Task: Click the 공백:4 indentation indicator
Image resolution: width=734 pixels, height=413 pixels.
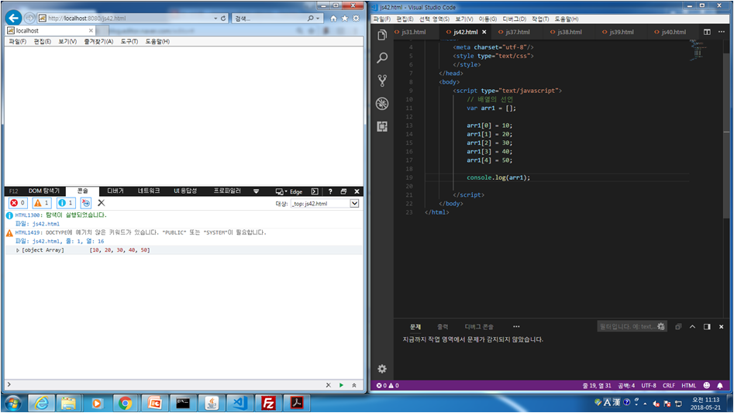Action: point(626,385)
